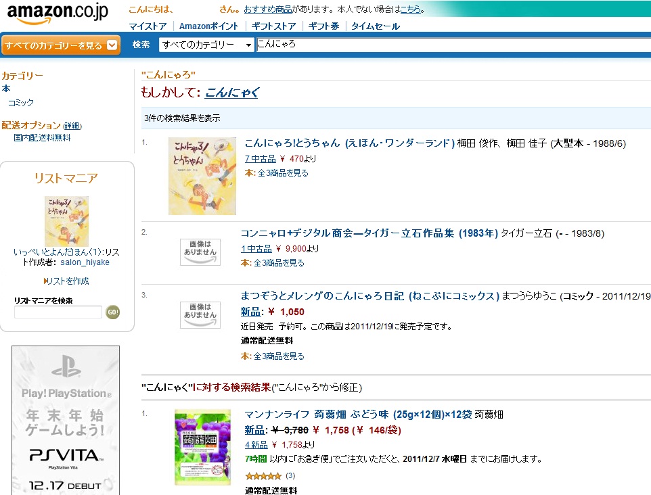The image size is (651, 495).
Task: Click the PS VITA advertisement banner
Action: point(66,421)
